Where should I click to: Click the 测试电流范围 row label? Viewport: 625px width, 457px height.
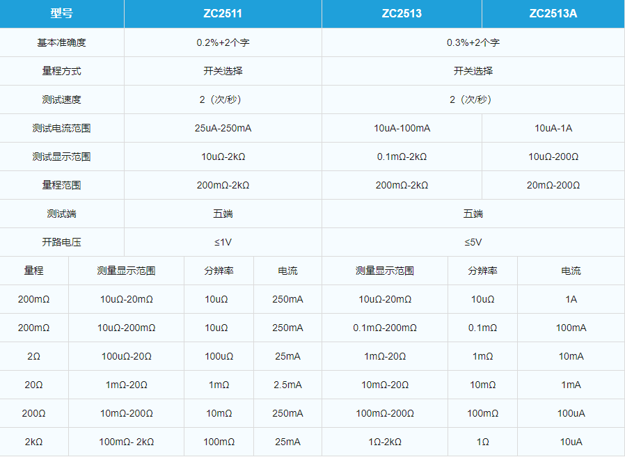[62, 128]
